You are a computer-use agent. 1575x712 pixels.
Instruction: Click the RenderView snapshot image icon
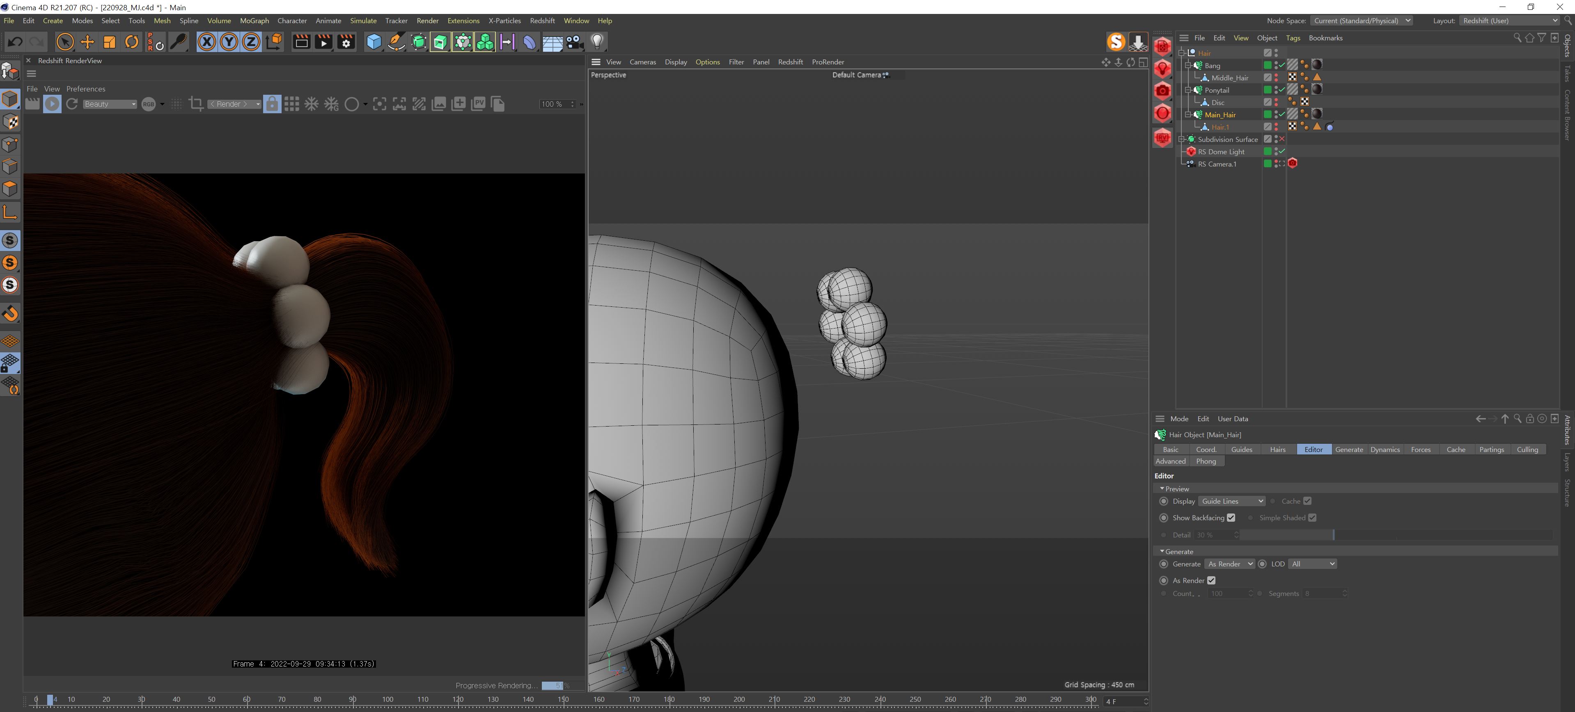(x=439, y=104)
